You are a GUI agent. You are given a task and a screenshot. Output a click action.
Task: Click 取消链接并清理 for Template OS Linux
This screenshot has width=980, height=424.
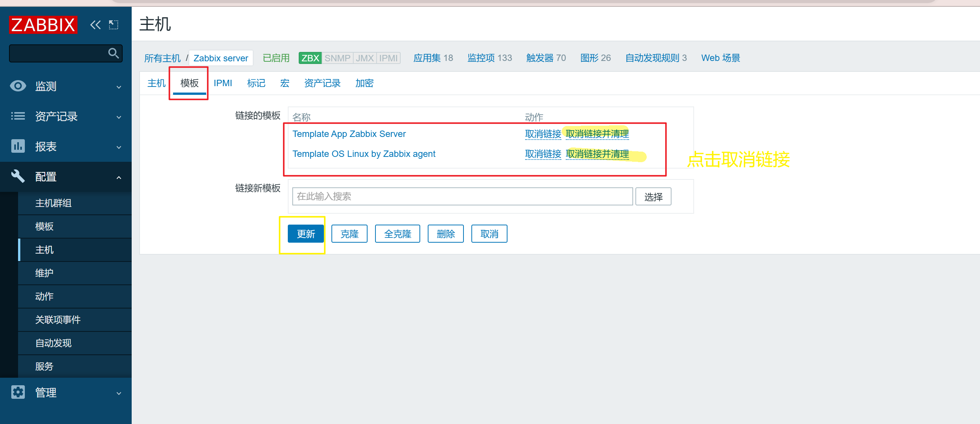pos(597,154)
